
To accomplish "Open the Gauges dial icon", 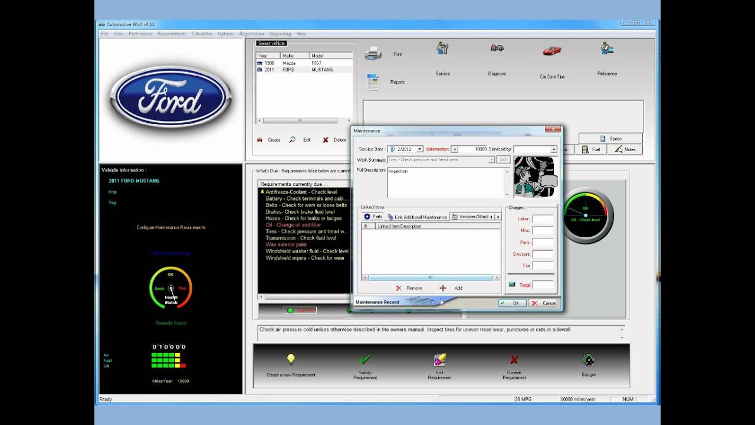I will [588, 359].
